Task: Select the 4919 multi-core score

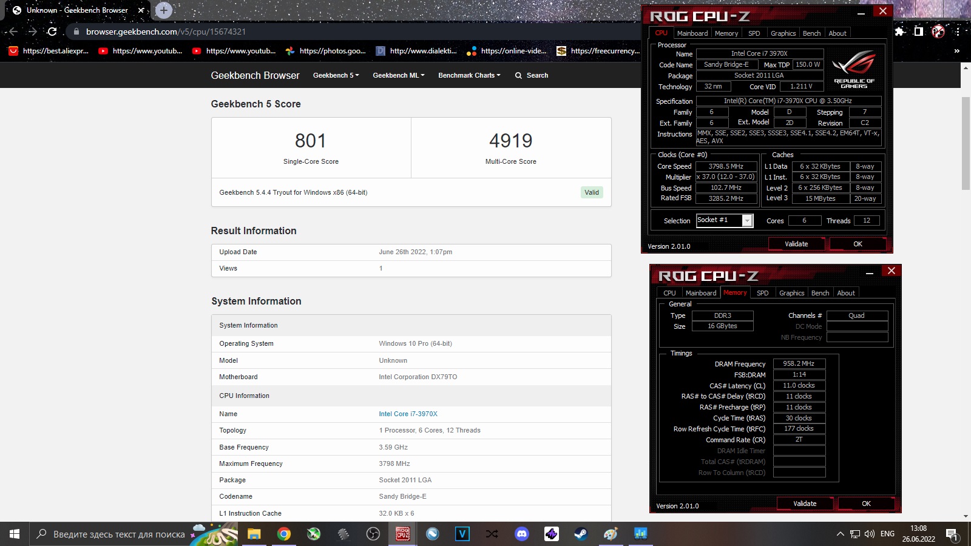Action: 510,141
